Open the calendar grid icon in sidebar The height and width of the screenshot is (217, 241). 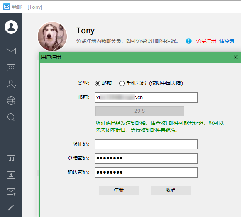11,68
